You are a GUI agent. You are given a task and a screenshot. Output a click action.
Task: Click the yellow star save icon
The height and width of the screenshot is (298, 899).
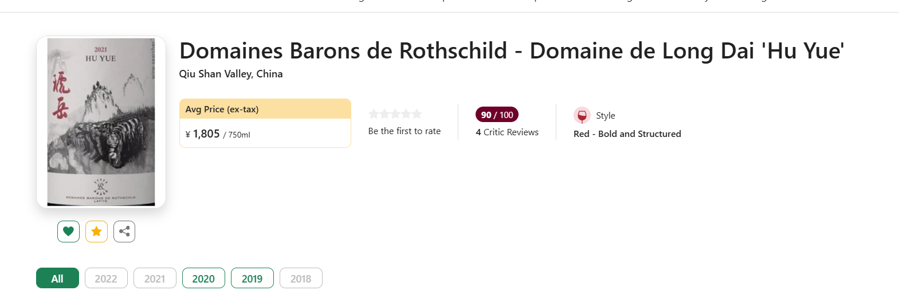click(x=96, y=232)
